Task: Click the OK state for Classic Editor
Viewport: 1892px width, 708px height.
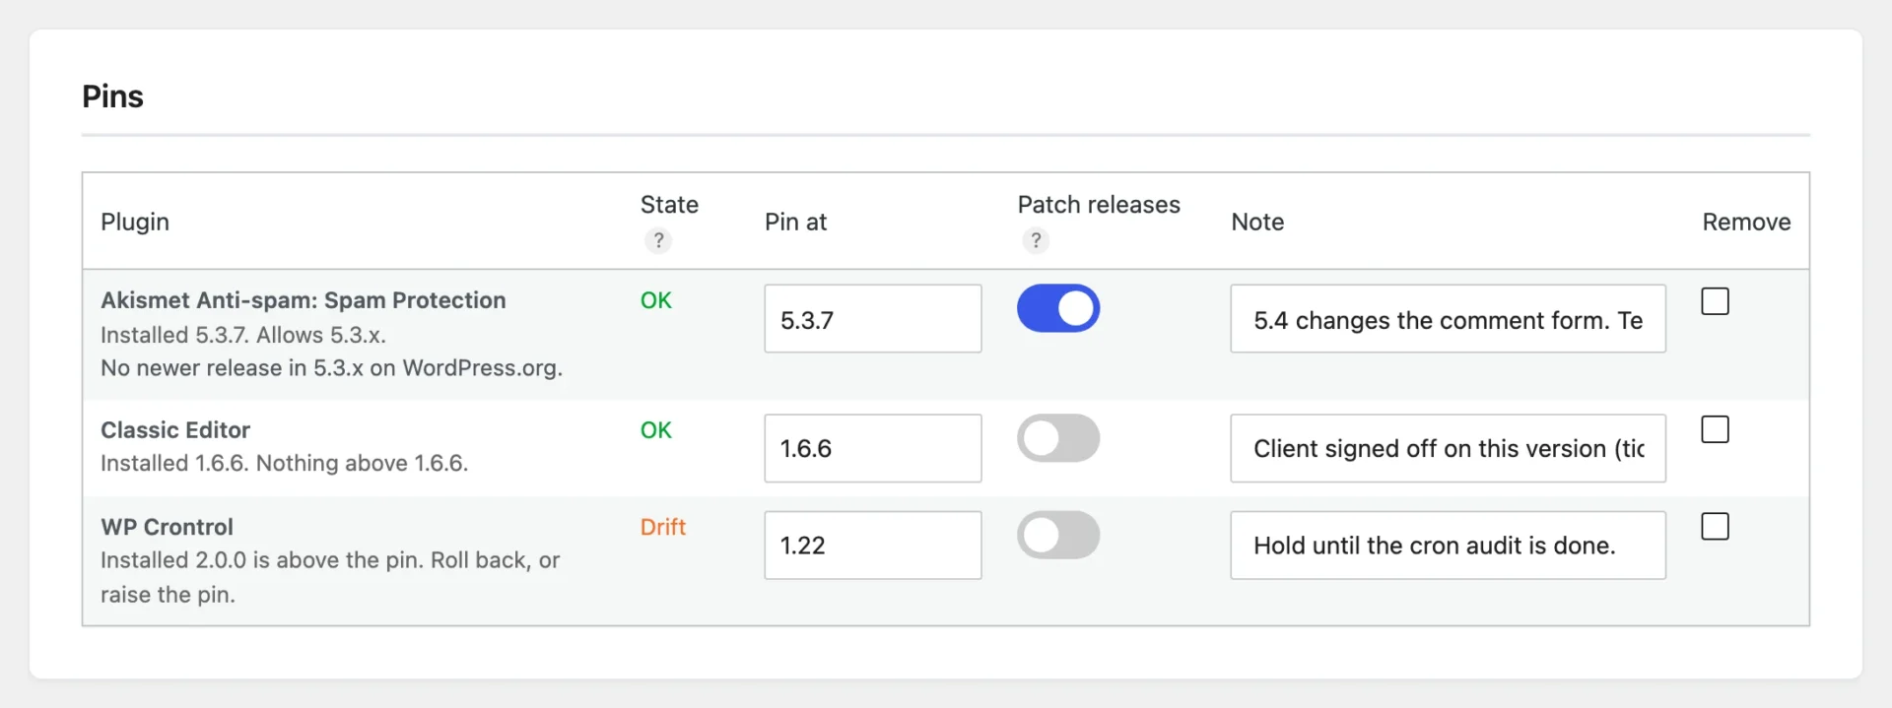Action: pos(656,430)
